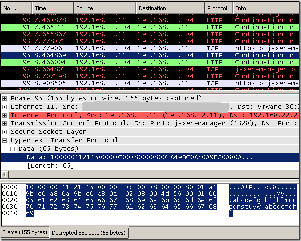301x241 pixels.
Task: Sort packets by the Time column header
Action: click(x=53, y=8)
